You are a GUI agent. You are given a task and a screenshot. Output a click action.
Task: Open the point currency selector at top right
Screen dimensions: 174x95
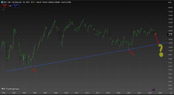point(170,2)
